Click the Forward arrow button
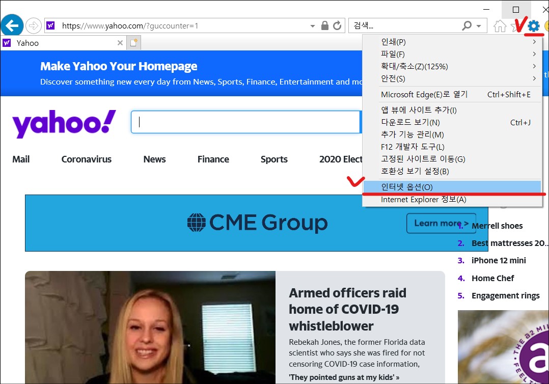The image size is (549, 384). [33, 25]
